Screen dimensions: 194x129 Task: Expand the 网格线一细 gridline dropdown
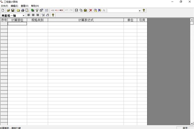(24, 15)
